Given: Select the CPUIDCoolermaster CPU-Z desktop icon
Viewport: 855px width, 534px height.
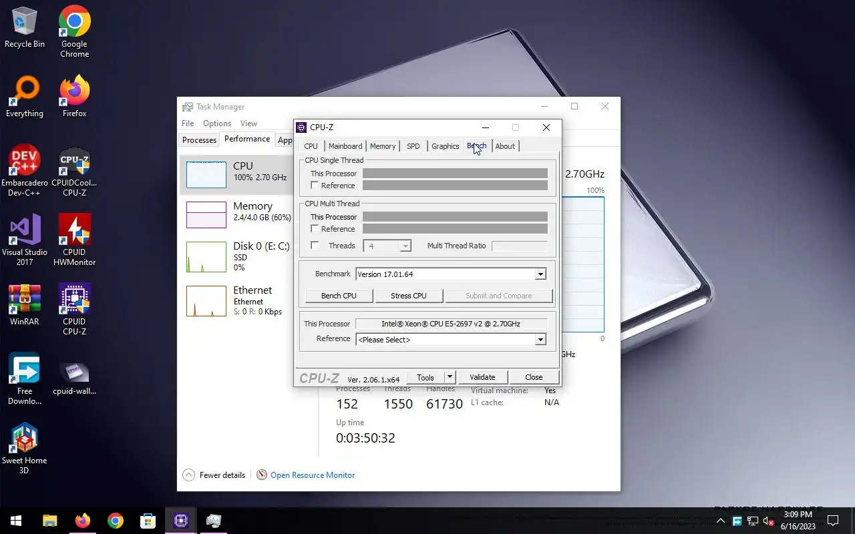Looking at the screenshot, I should (74, 171).
